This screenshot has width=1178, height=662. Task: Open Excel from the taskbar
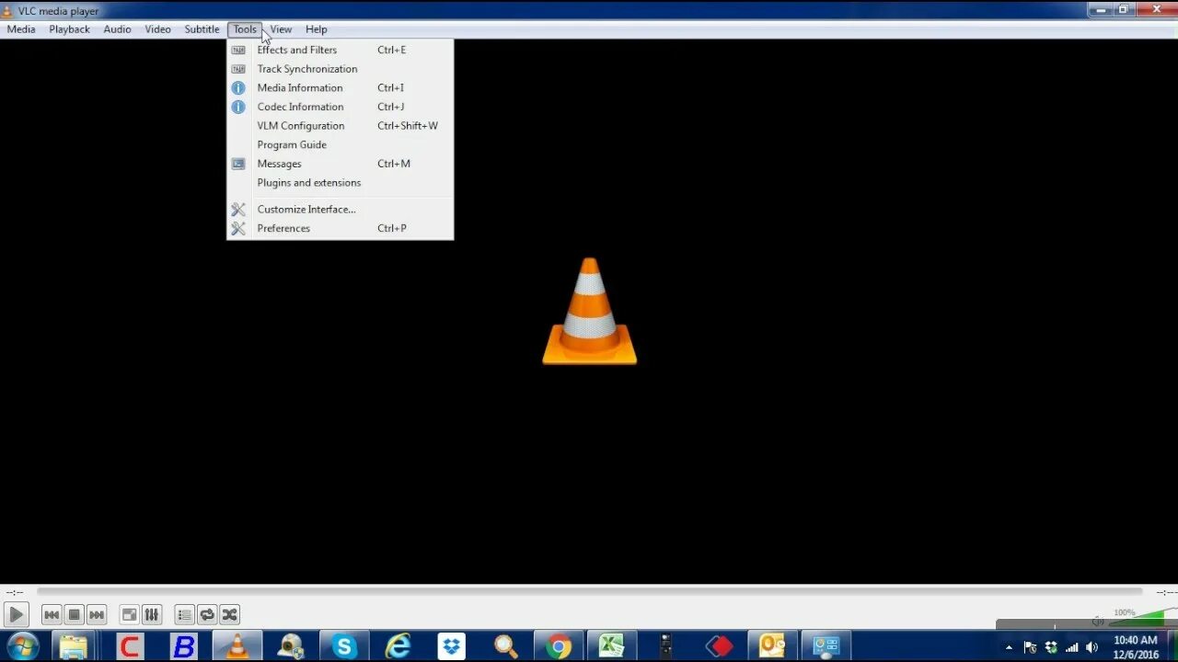pos(612,646)
